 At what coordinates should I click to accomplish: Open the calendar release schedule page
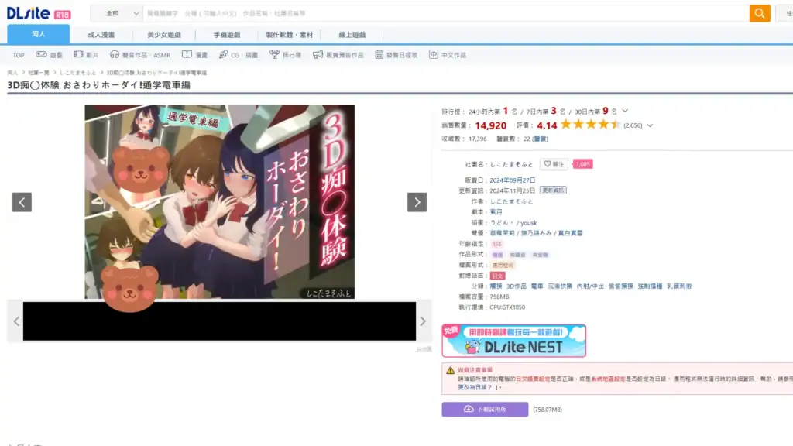[396, 55]
